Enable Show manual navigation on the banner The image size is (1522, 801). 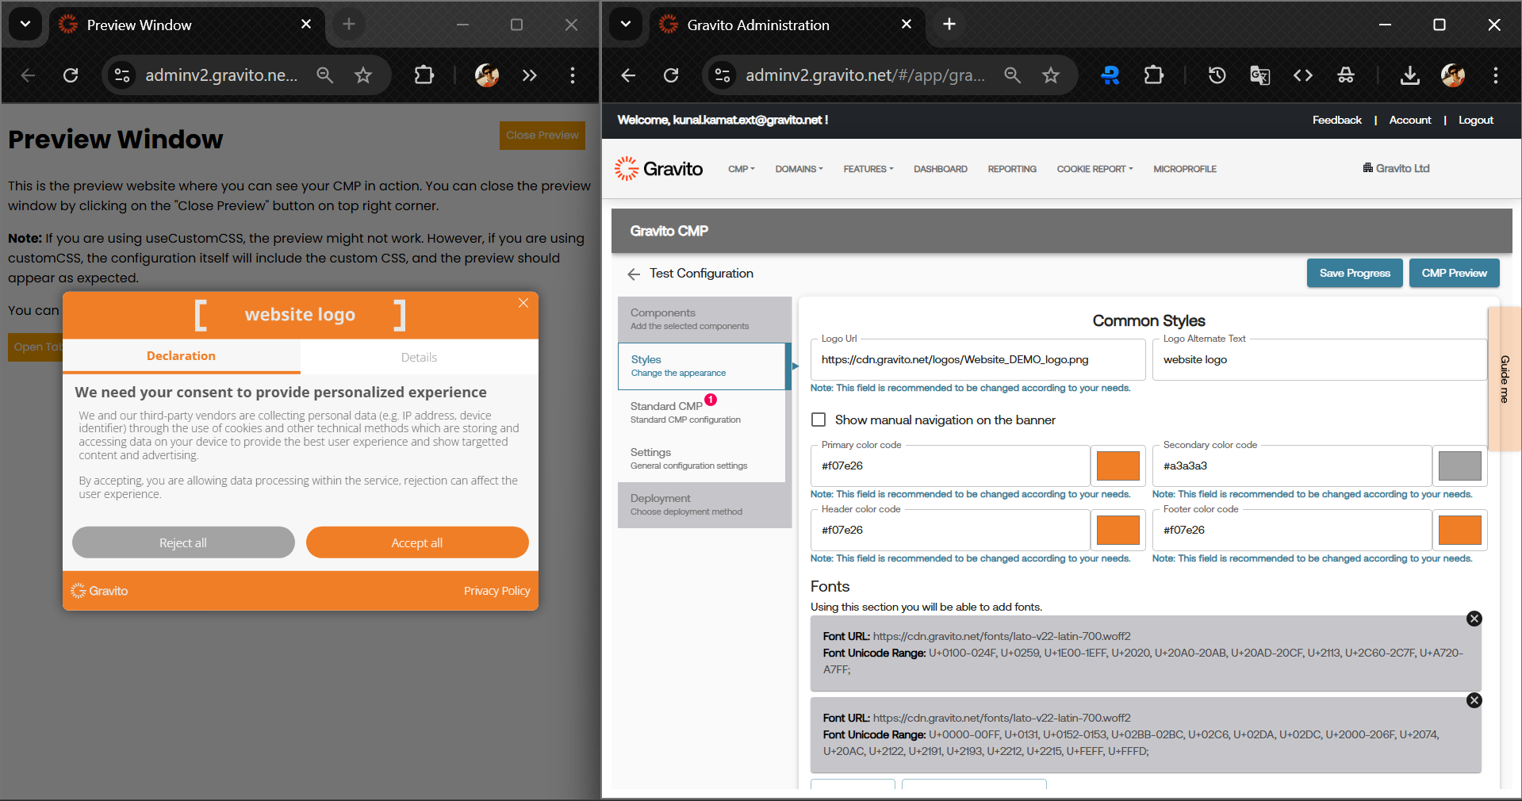[819, 420]
